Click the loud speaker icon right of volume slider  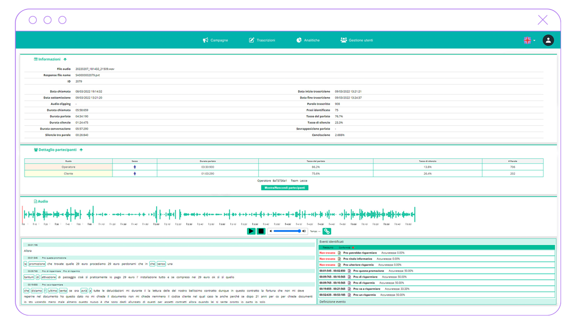(x=304, y=231)
